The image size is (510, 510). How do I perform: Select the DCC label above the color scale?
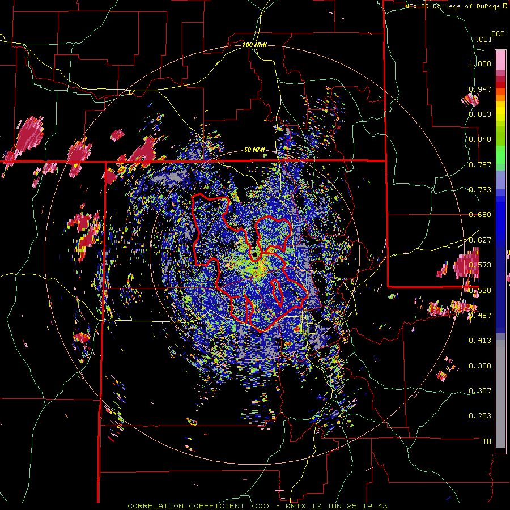point(498,34)
